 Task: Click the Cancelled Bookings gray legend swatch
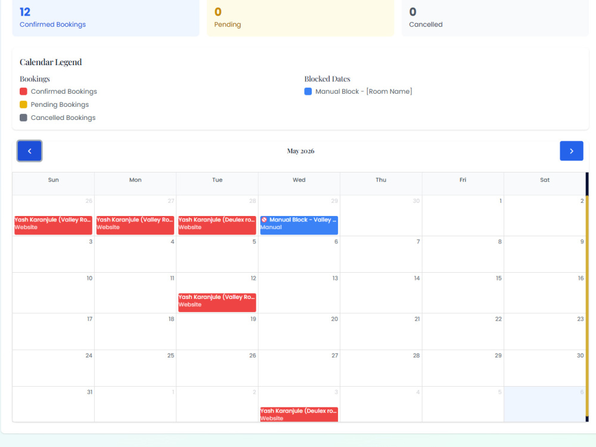[23, 118]
